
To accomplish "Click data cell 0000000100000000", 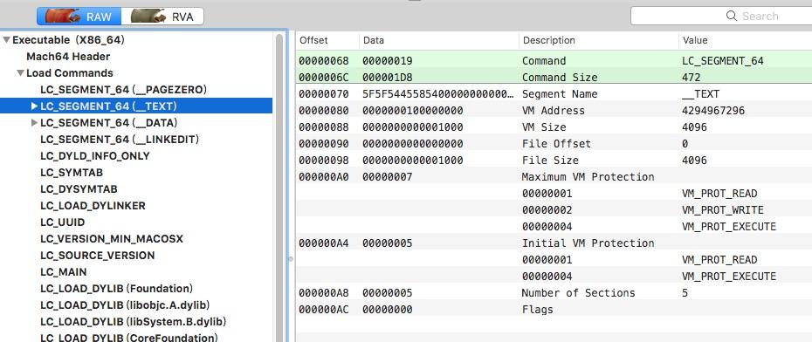I will 413,110.
